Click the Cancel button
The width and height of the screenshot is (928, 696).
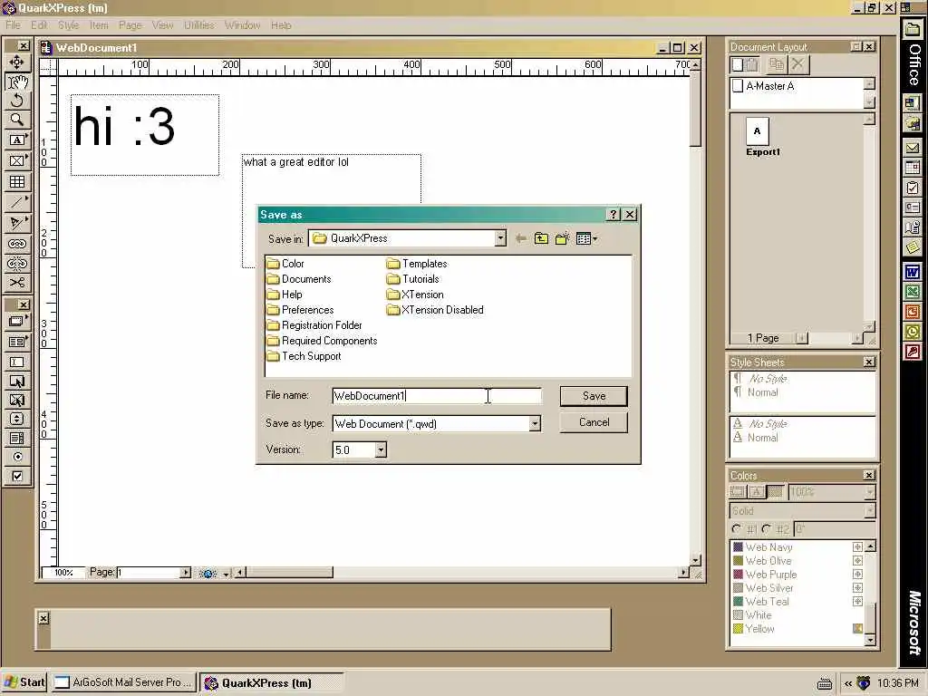coord(594,422)
